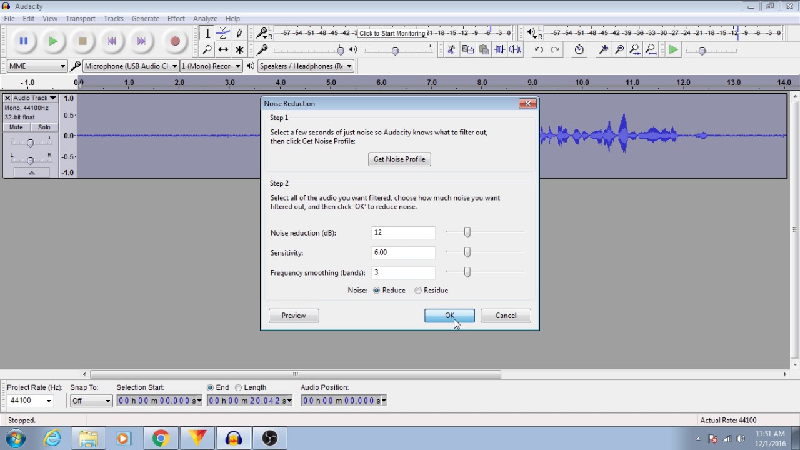Click the Sensitivity slider

click(x=485, y=252)
